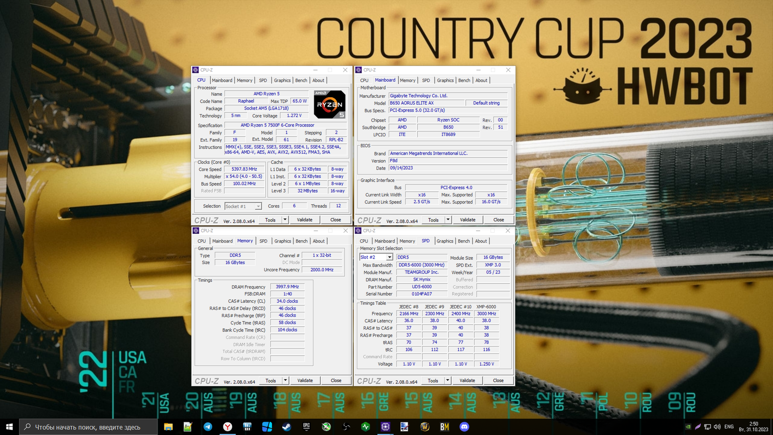Open the blue tiles app taskbar icon
This screenshot has height=435, width=773.
coord(267,427)
